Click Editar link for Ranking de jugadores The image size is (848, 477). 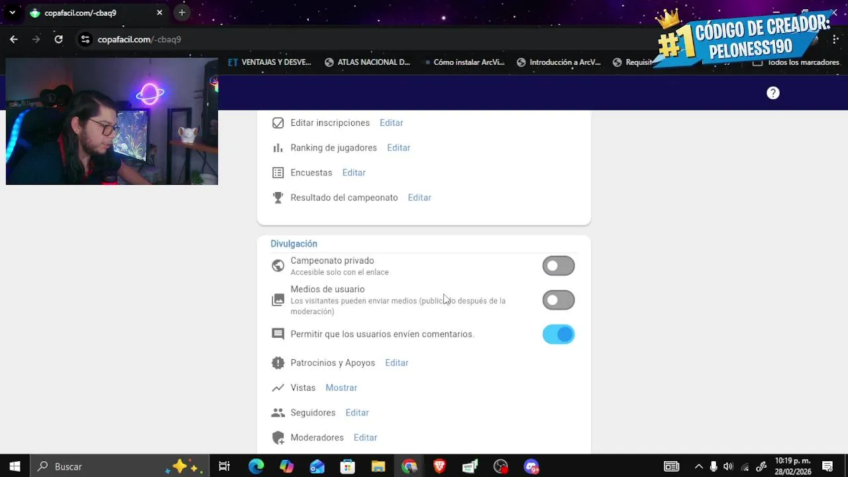(399, 148)
